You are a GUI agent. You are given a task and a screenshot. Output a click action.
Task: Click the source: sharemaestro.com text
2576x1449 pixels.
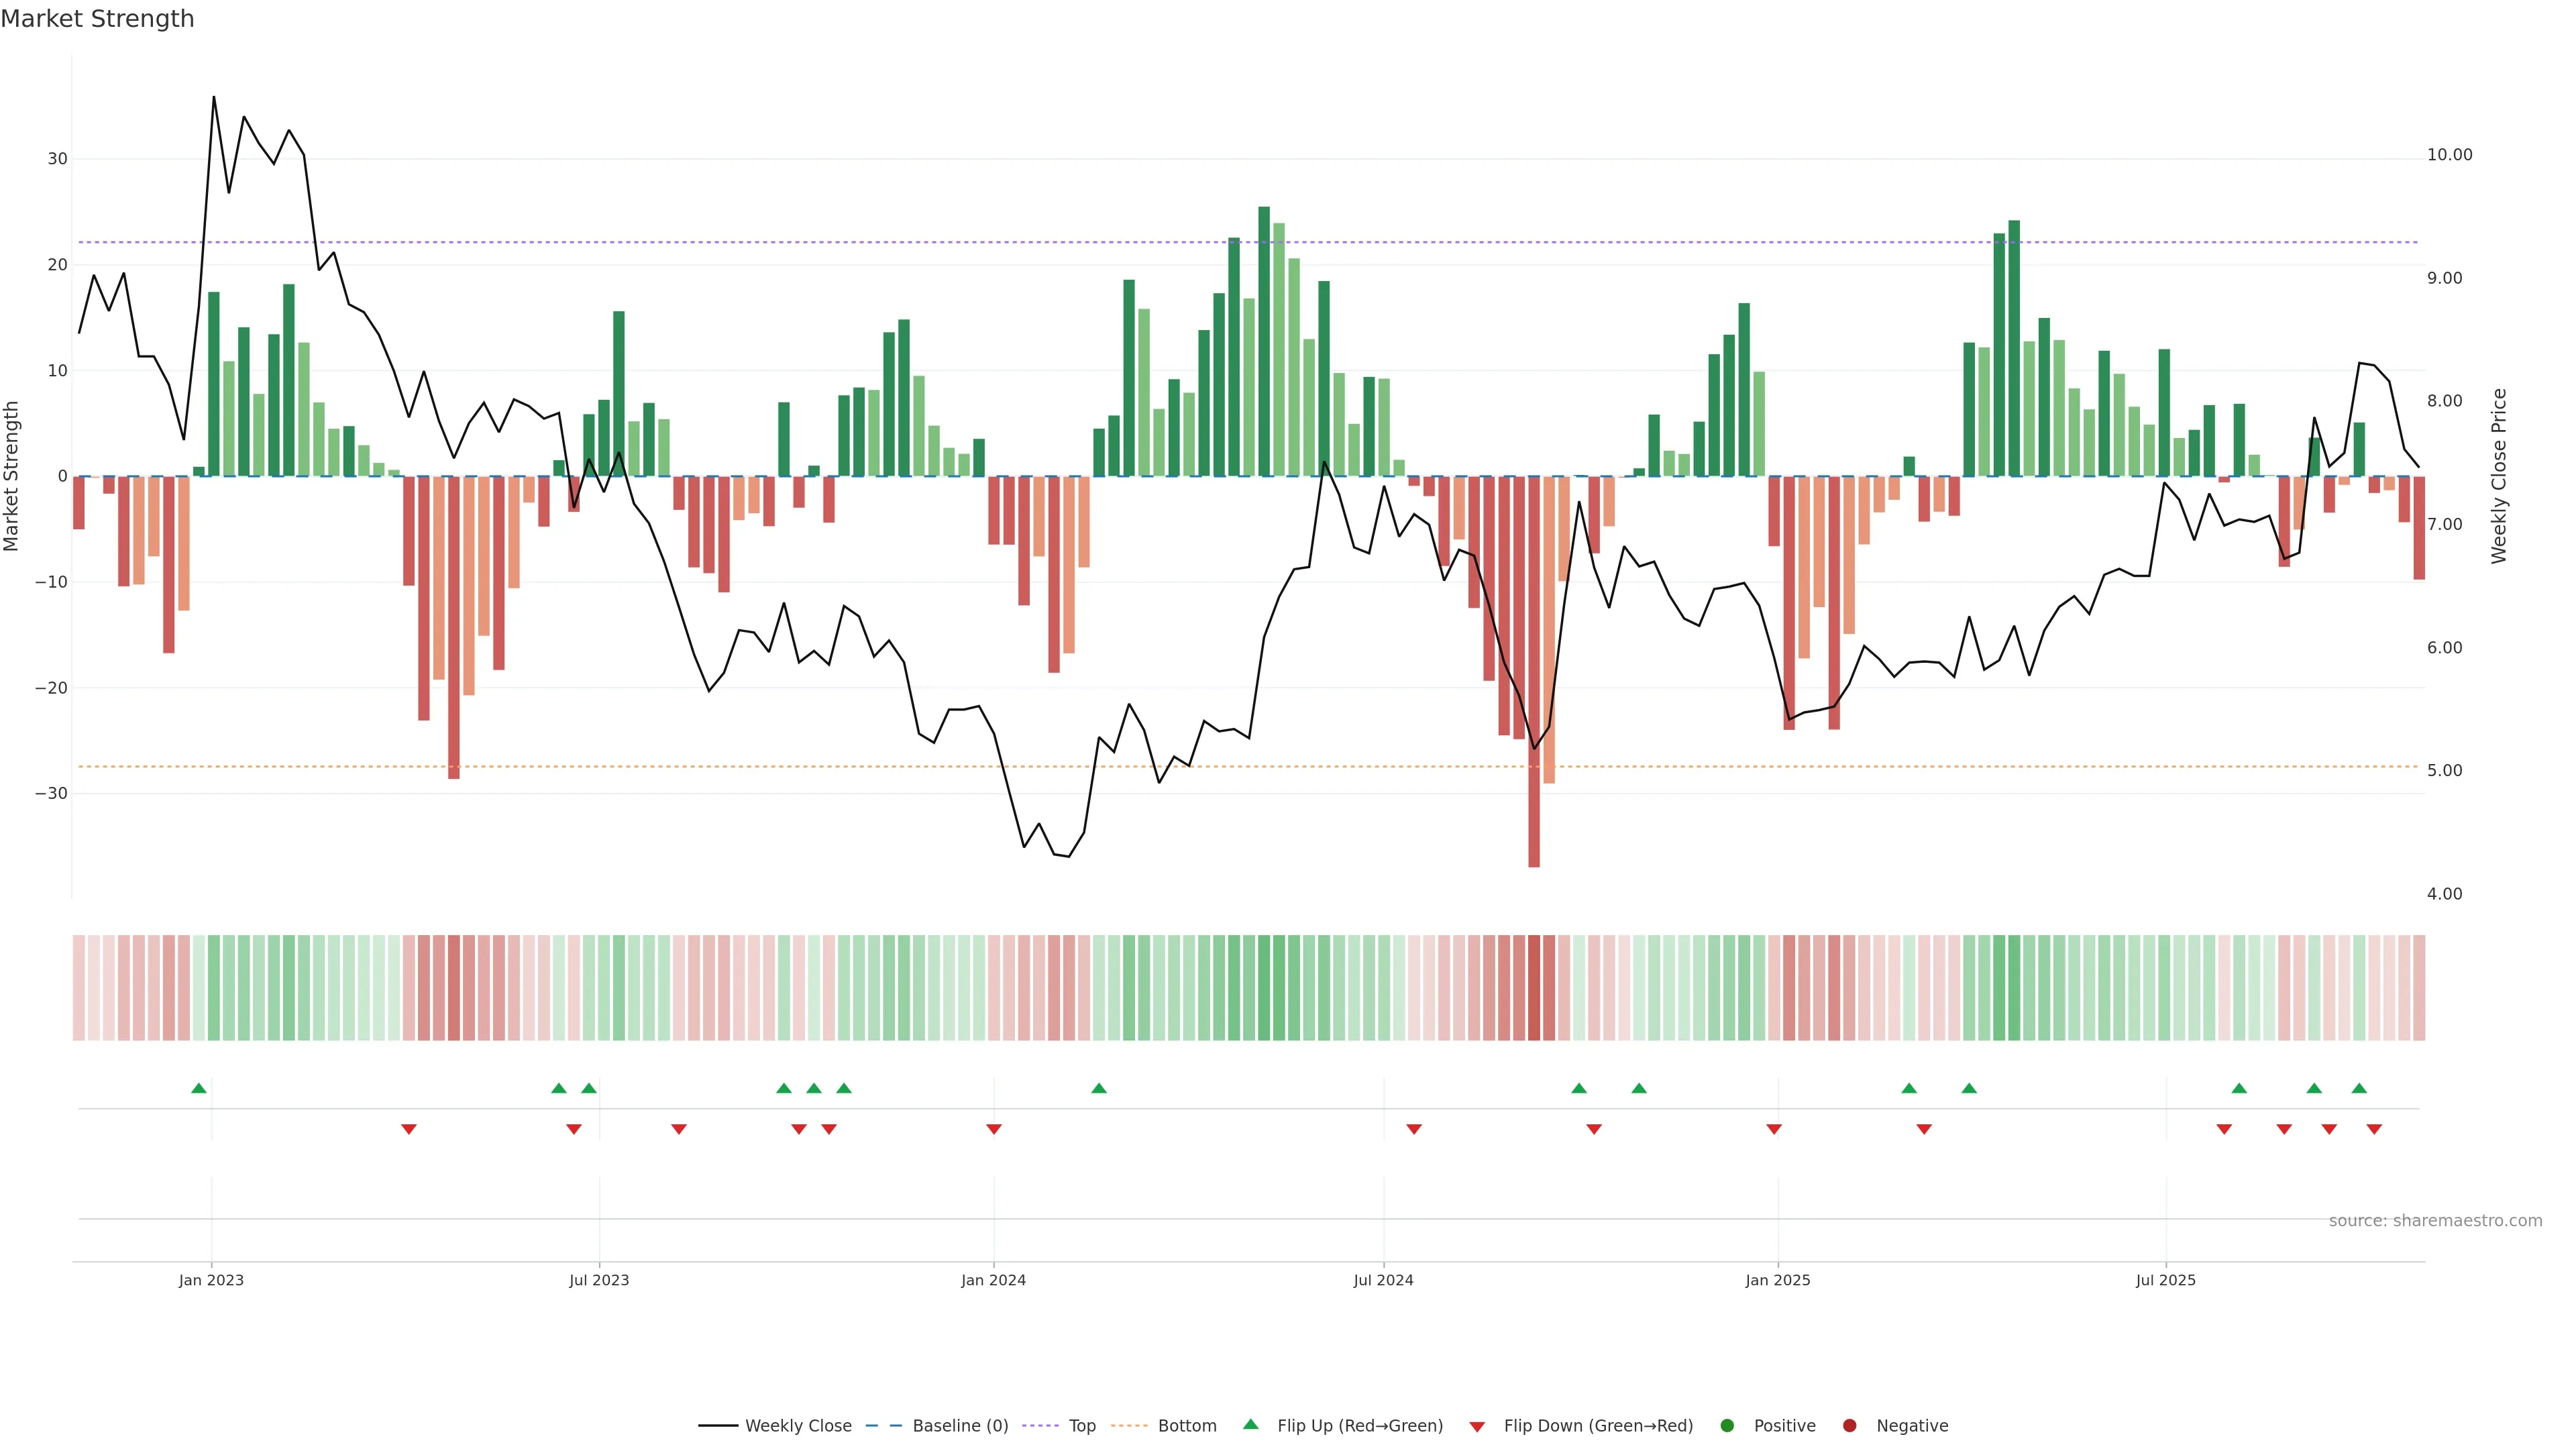coord(2435,1221)
